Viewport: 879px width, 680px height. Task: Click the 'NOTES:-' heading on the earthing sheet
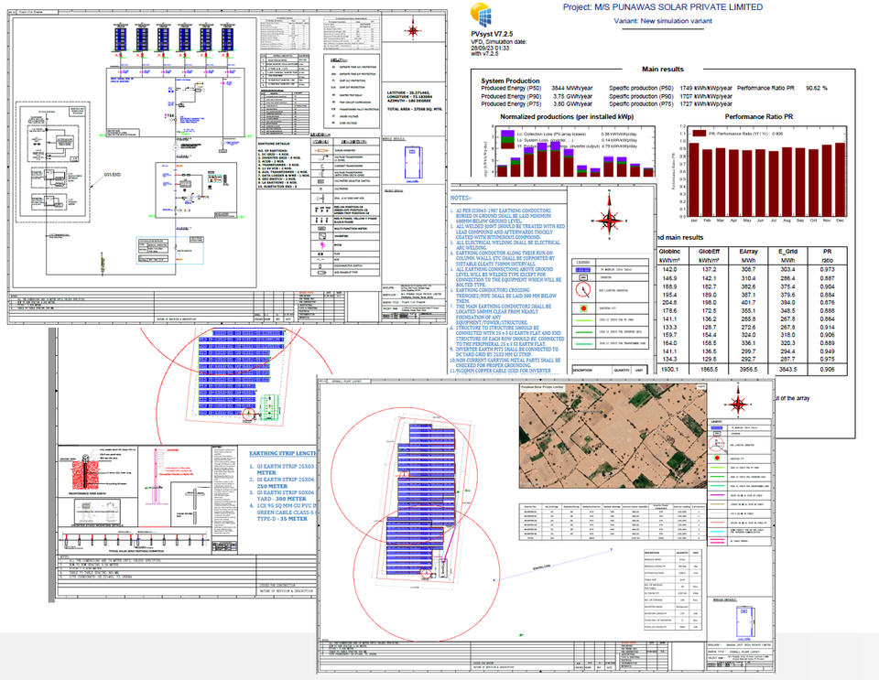[x=461, y=198]
